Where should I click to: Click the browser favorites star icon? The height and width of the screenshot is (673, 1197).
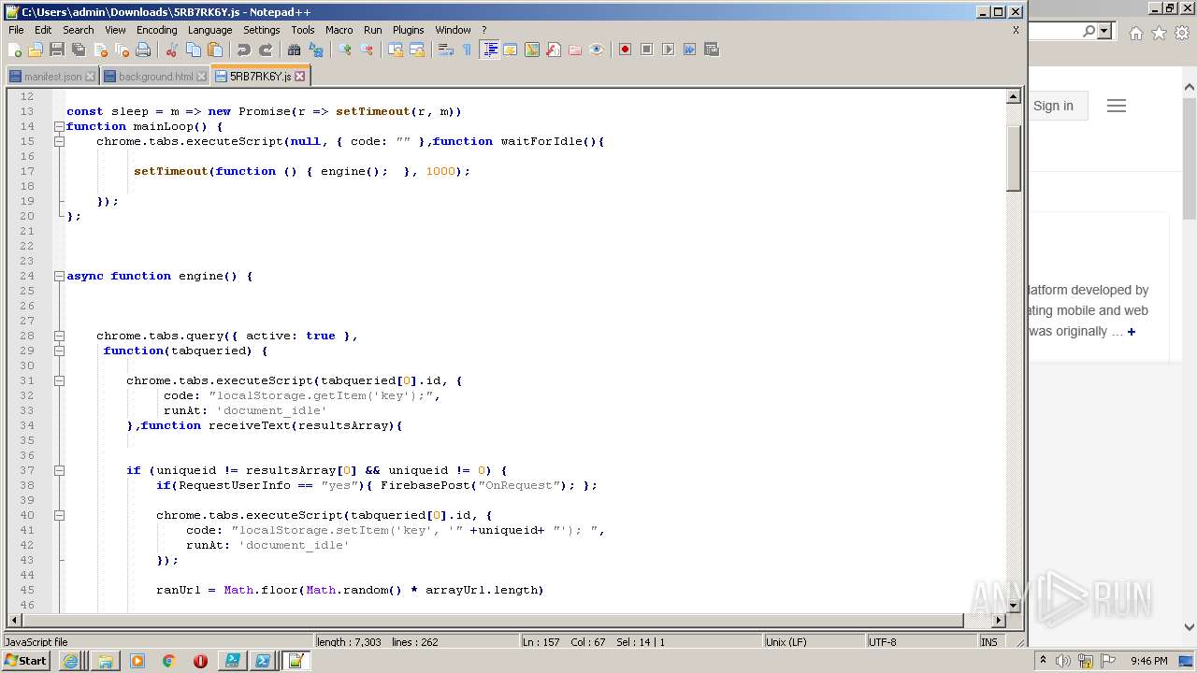1159,33
